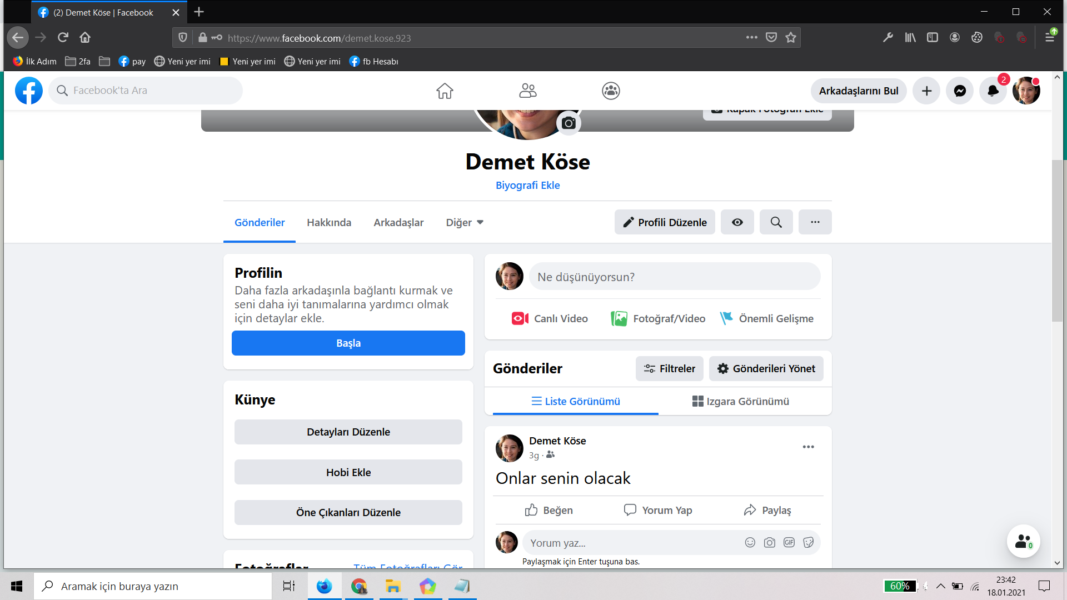The width and height of the screenshot is (1067, 600).
Task: Open the Groups icon in top navigation
Action: tap(611, 91)
